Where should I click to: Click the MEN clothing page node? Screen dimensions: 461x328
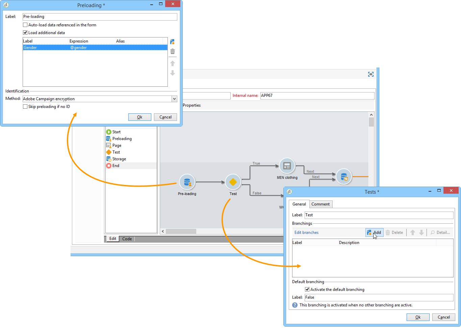pyautogui.click(x=287, y=166)
